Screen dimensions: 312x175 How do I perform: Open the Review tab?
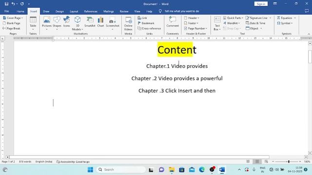point(124,11)
